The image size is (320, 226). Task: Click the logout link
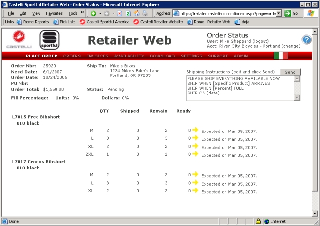(262, 42)
